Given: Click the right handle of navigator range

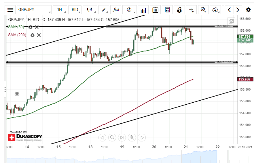Looking at the screenshot, I should 228,156.
